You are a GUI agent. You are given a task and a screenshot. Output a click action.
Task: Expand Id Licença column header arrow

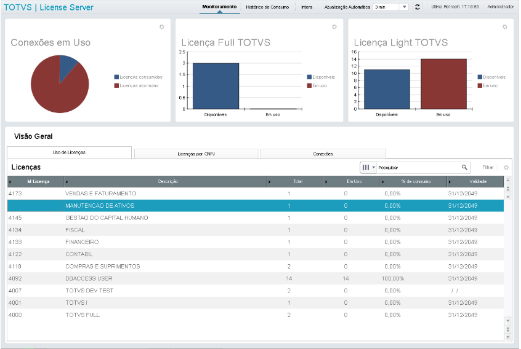(10, 182)
